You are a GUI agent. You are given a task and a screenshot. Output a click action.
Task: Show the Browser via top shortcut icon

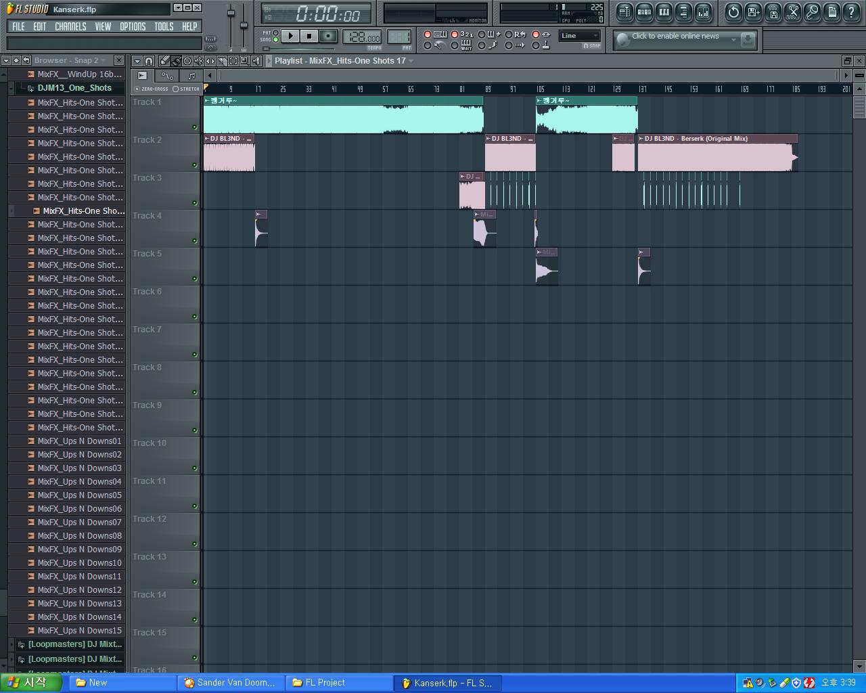pyautogui.click(x=683, y=12)
